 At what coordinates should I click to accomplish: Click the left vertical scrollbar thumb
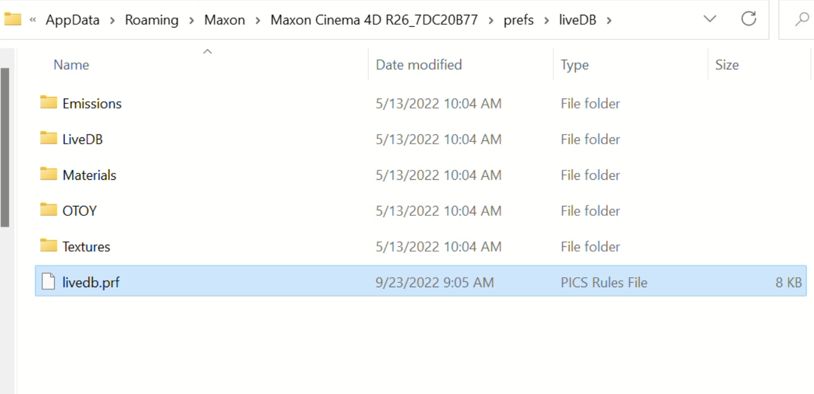[x=5, y=147]
